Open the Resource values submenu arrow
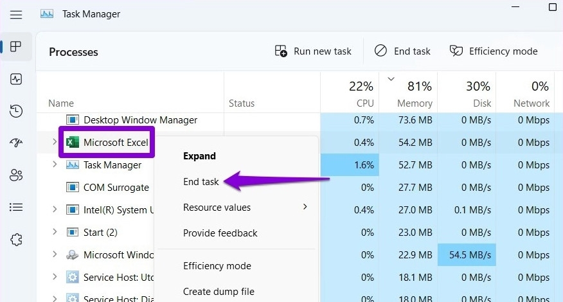 (x=305, y=207)
